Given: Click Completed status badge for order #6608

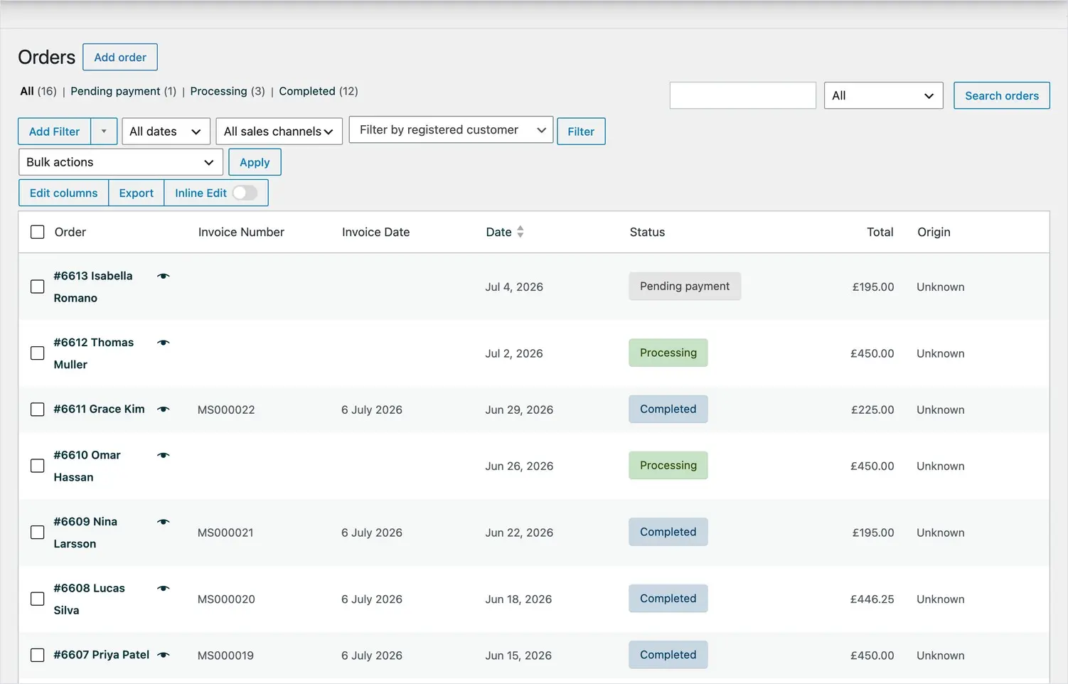Looking at the screenshot, I should click(x=668, y=598).
